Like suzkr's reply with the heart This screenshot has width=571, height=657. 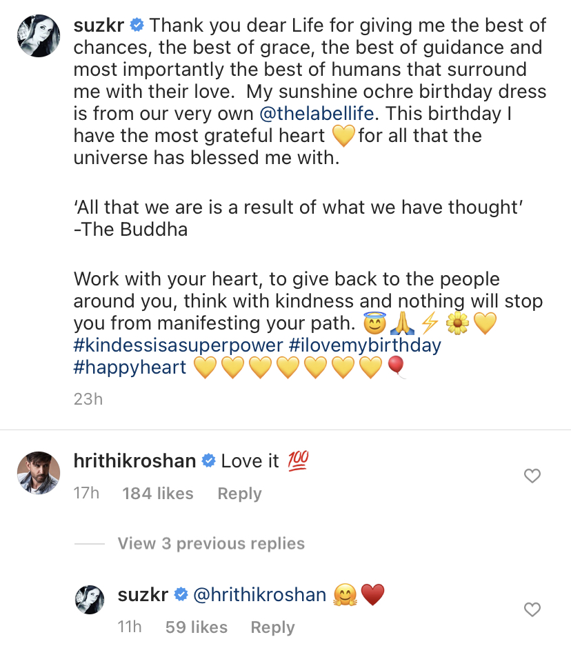click(532, 609)
